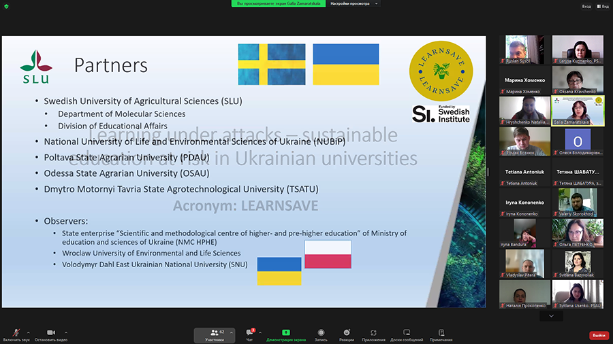This screenshot has height=344, width=613.
Task: Click 'Odessa State Agrarian University (OSAU)' text
Action: (127, 173)
